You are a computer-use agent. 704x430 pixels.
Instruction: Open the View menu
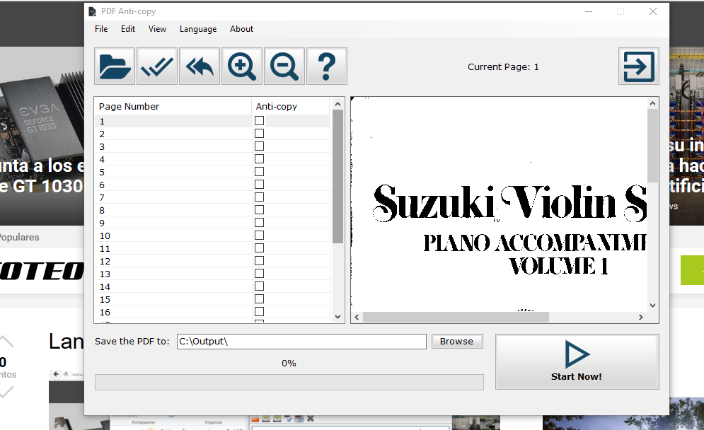click(x=157, y=29)
